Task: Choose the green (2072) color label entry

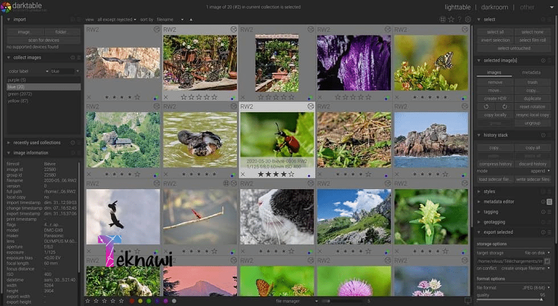Action: pos(43,94)
